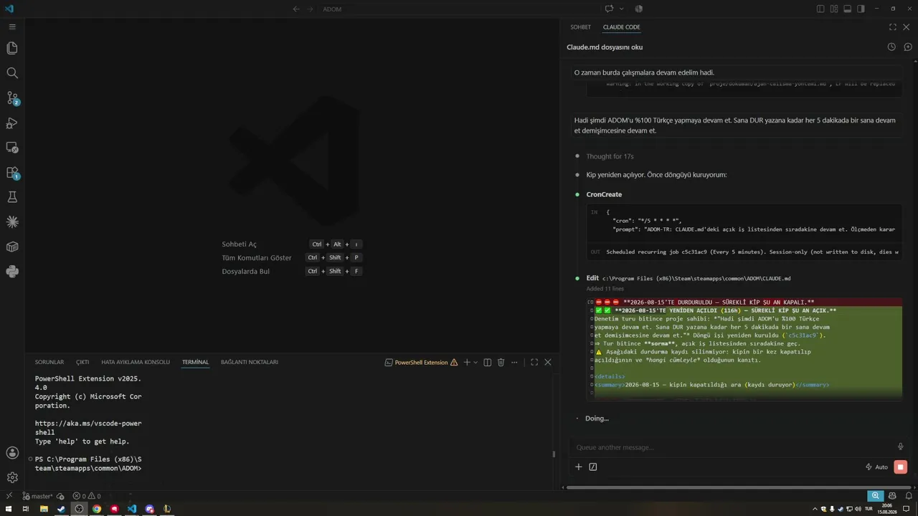
Task: Select the TERMİNAL panel tab
Action: click(x=195, y=362)
